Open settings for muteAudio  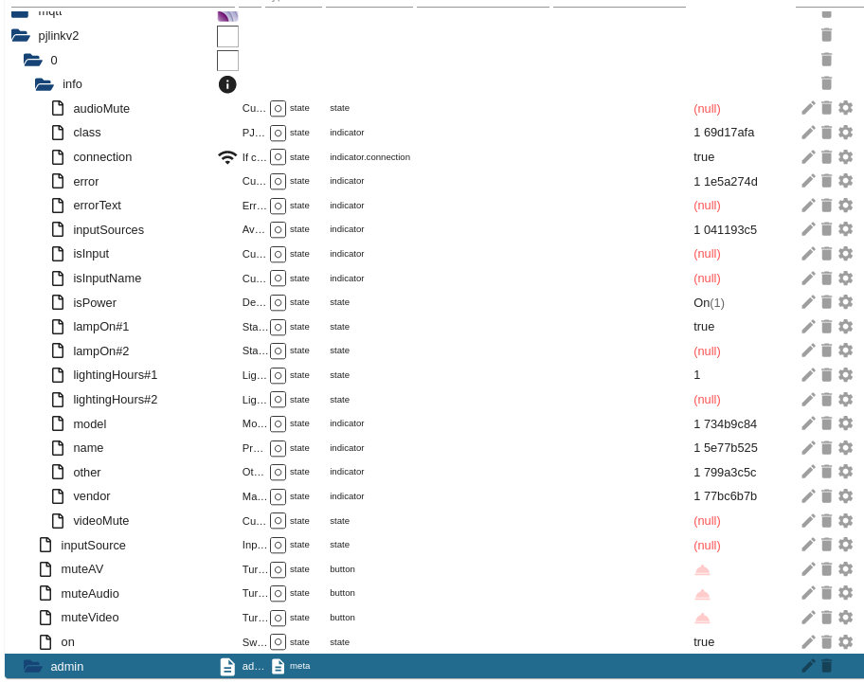[845, 593]
